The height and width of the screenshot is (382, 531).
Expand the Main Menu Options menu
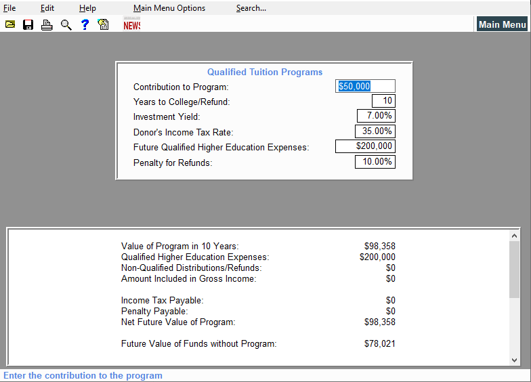pyautogui.click(x=169, y=8)
